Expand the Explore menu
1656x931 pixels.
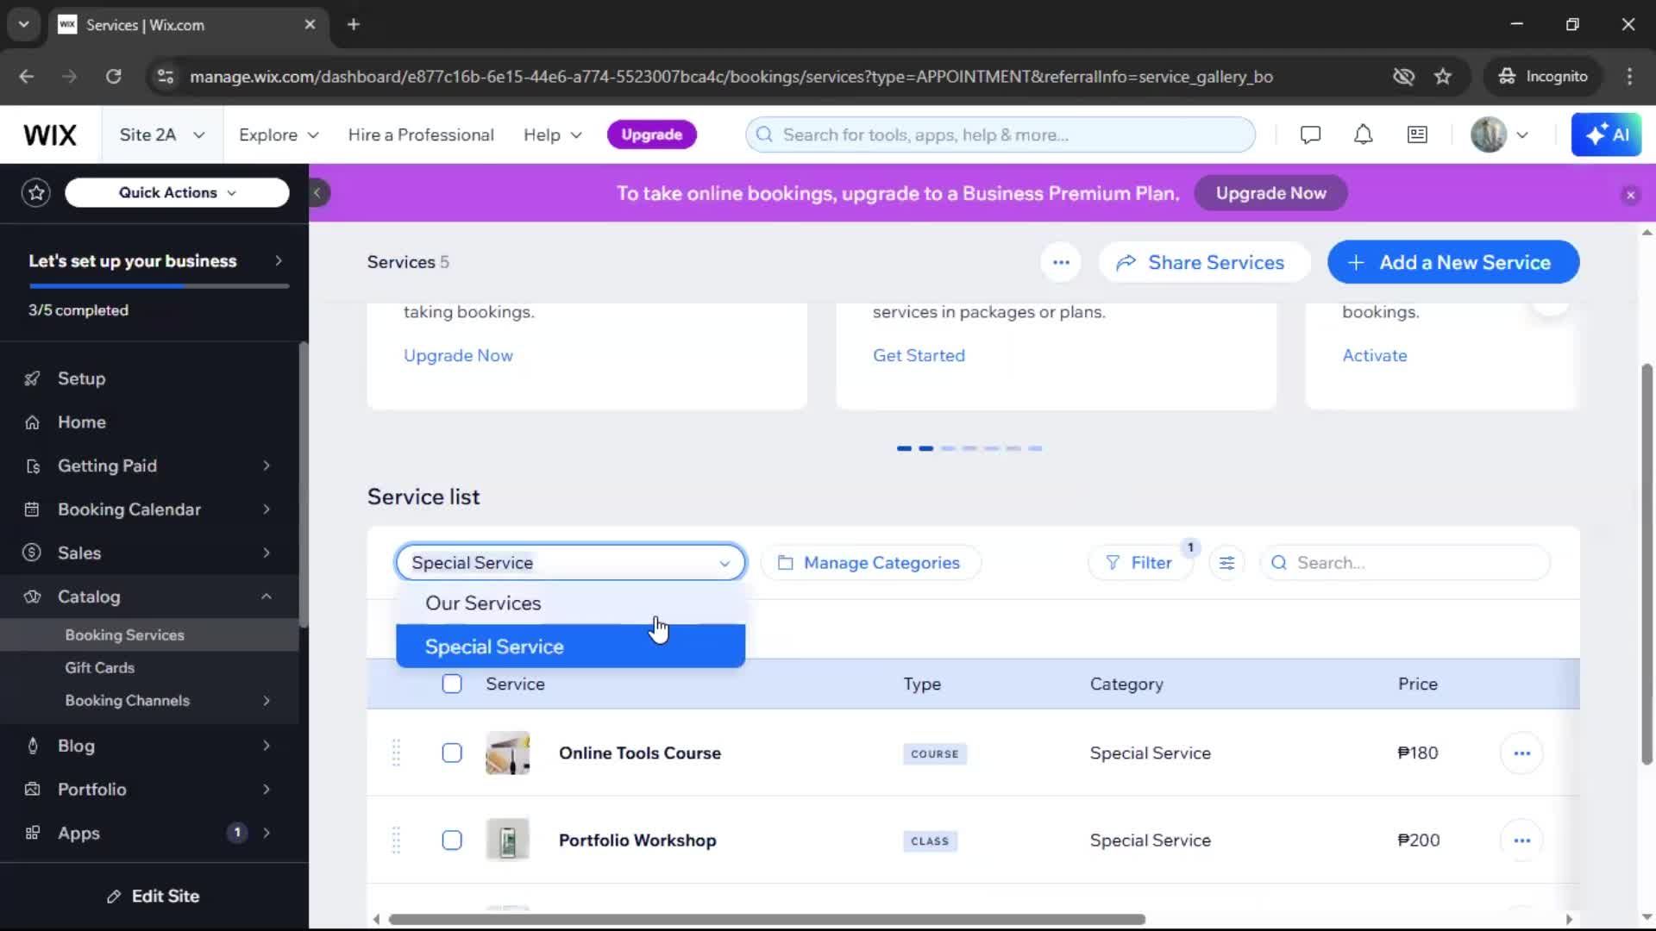coord(279,134)
